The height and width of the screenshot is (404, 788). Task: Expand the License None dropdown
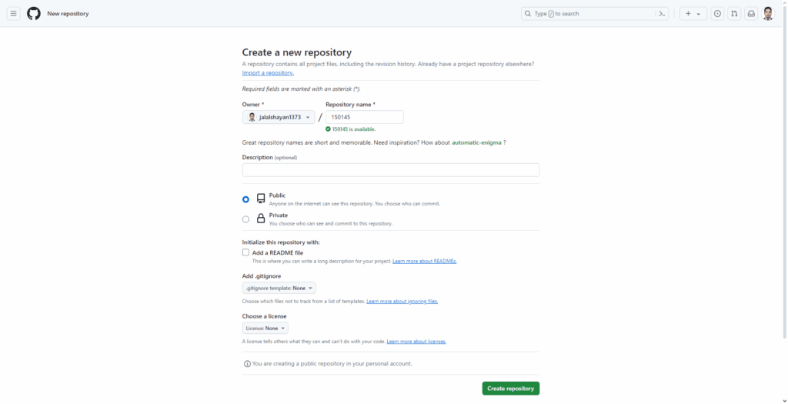point(265,328)
